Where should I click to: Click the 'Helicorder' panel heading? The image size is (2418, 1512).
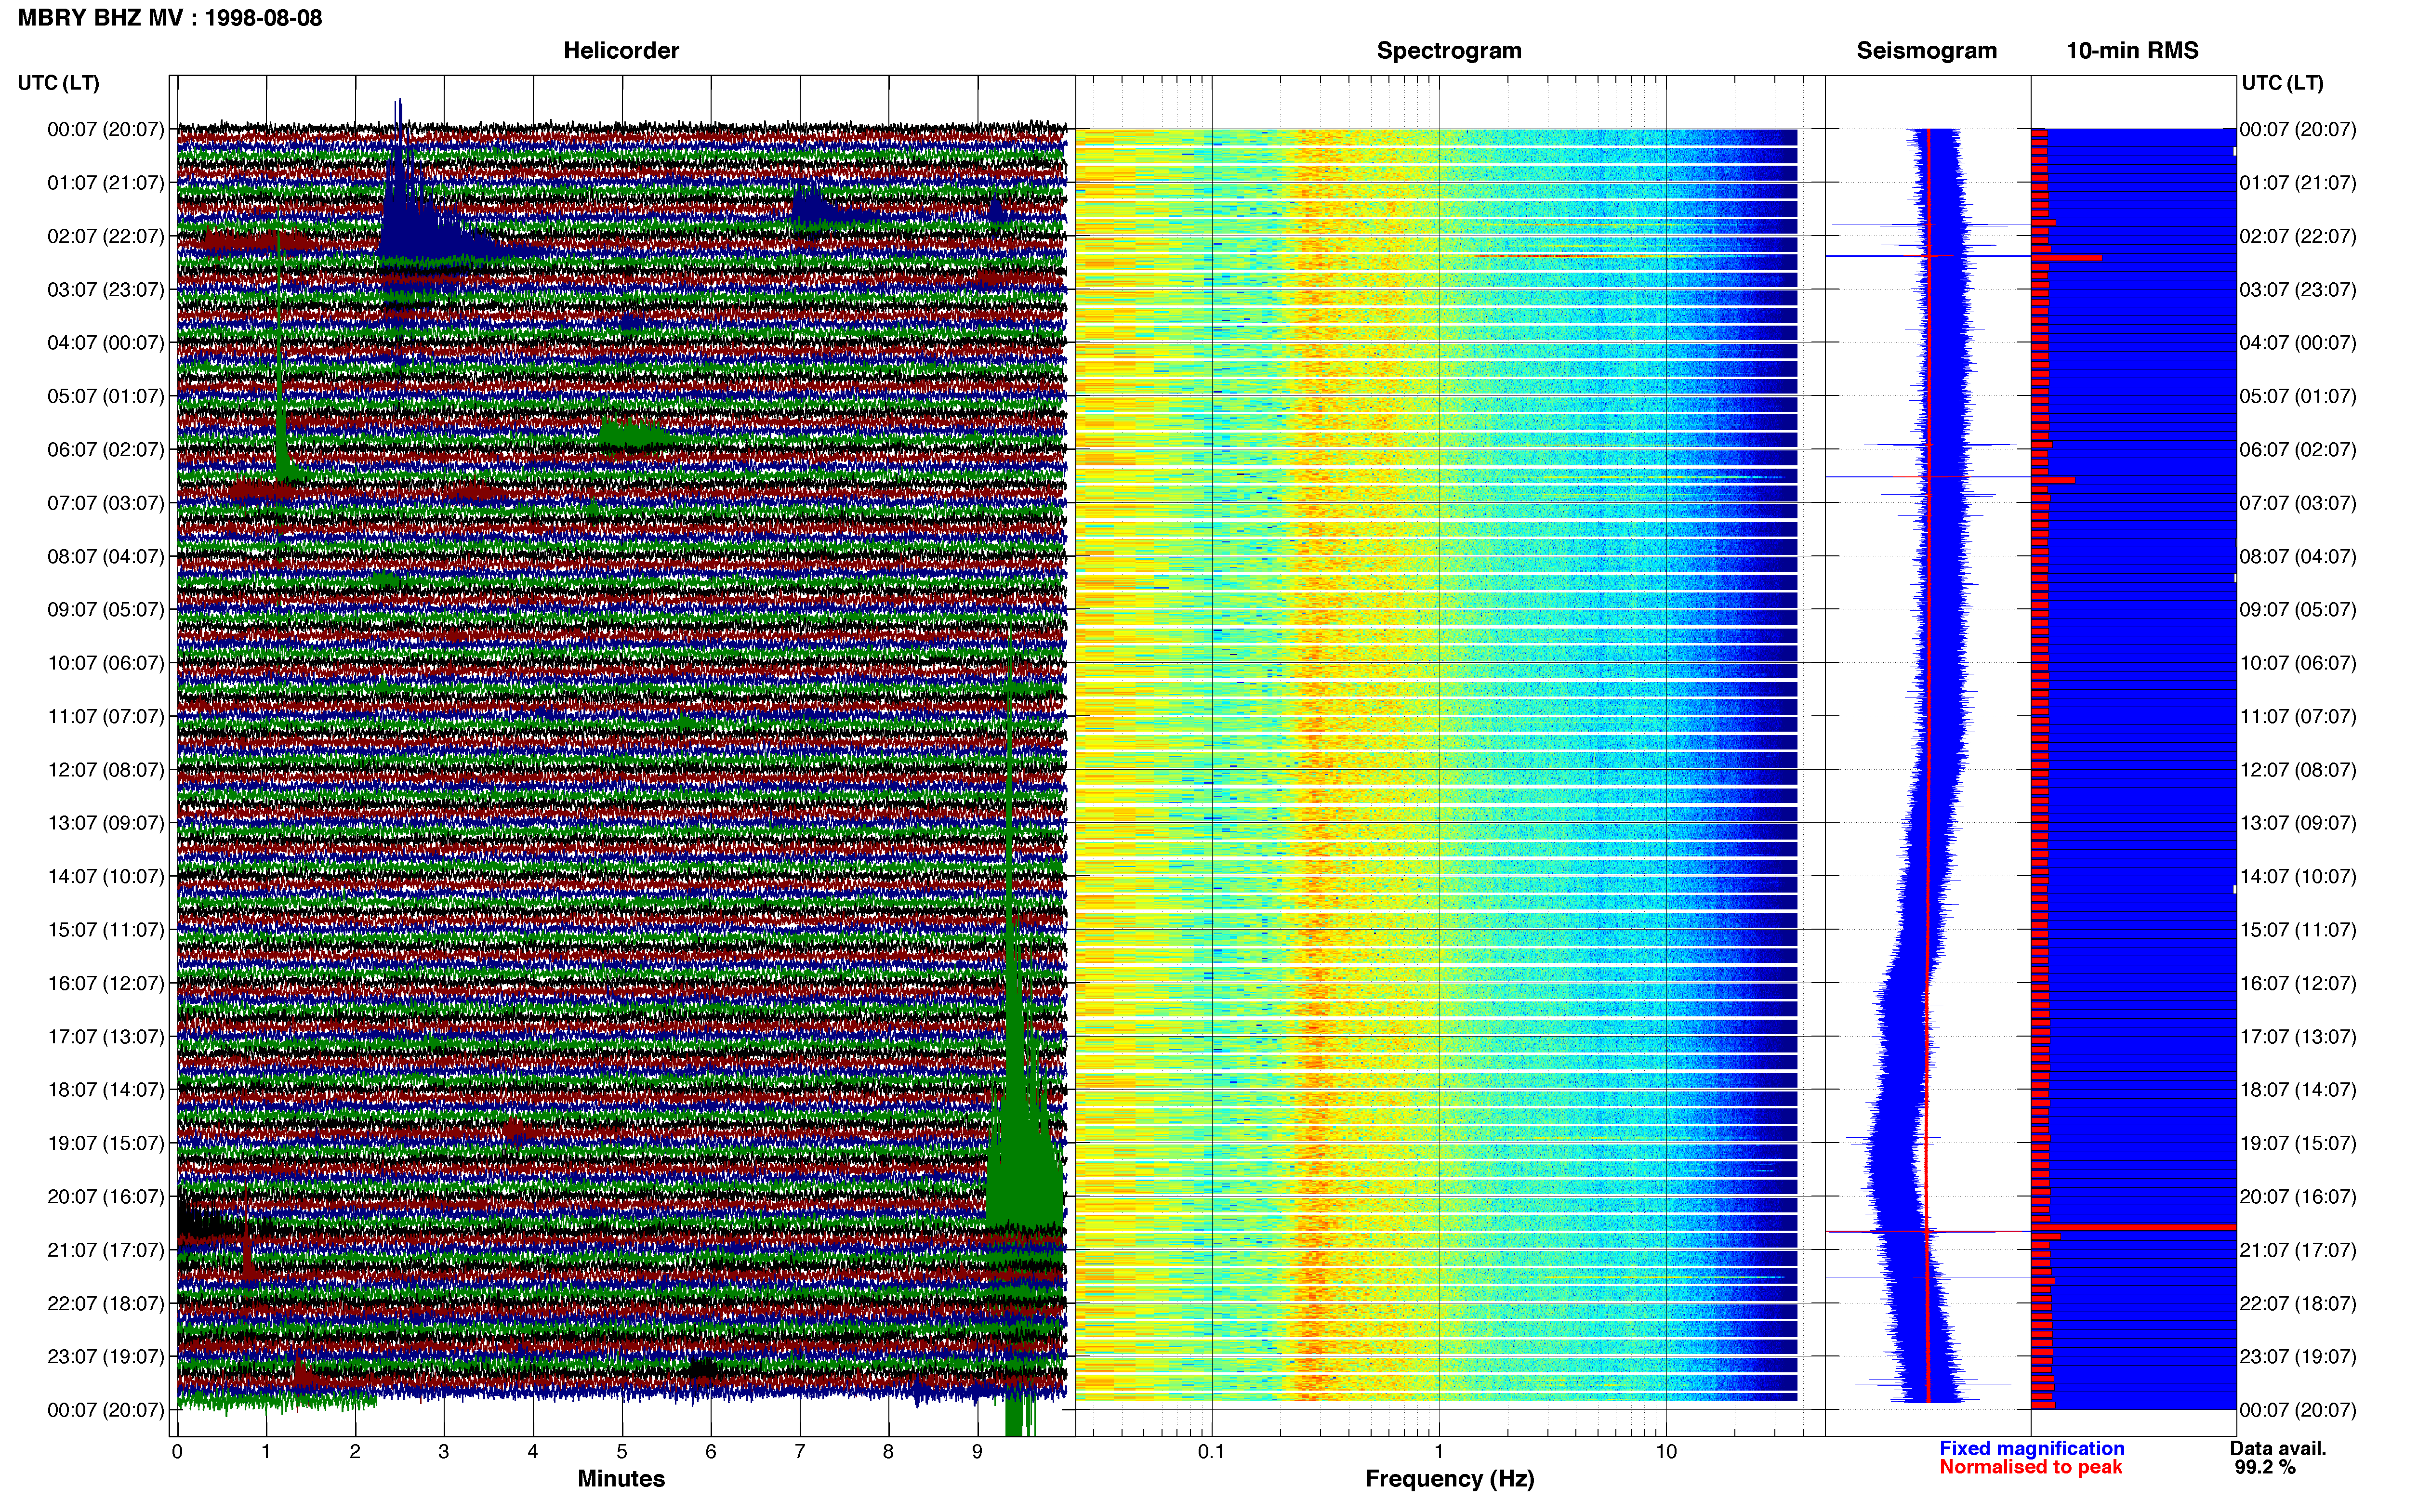coord(621,51)
